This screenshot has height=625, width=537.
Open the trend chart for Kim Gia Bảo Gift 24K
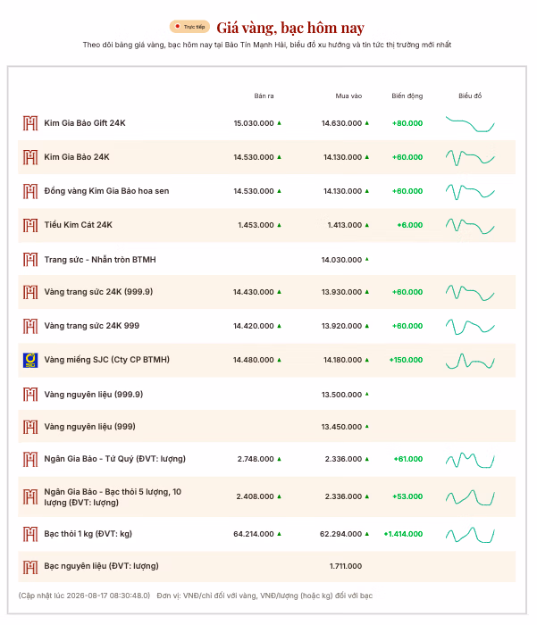[x=470, y=123]
